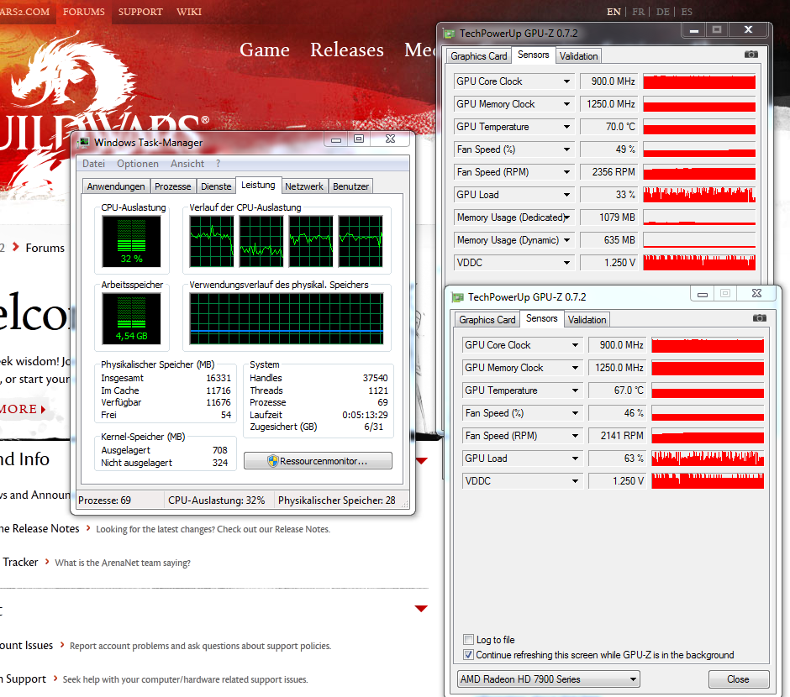Open AMD Radeon HD 7900 Series selector
Image resolution: width=790 pixels, height=697 pixels.
[x=548, y=679]
